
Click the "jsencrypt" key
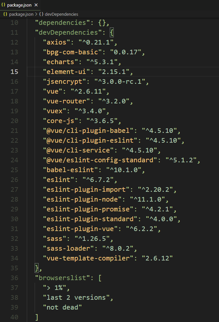(x=64, y=81)
